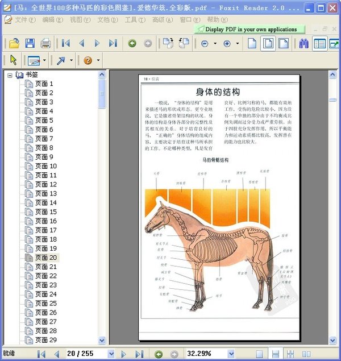
Task: Open the 文档 menu
Action: tap(107, 20)
